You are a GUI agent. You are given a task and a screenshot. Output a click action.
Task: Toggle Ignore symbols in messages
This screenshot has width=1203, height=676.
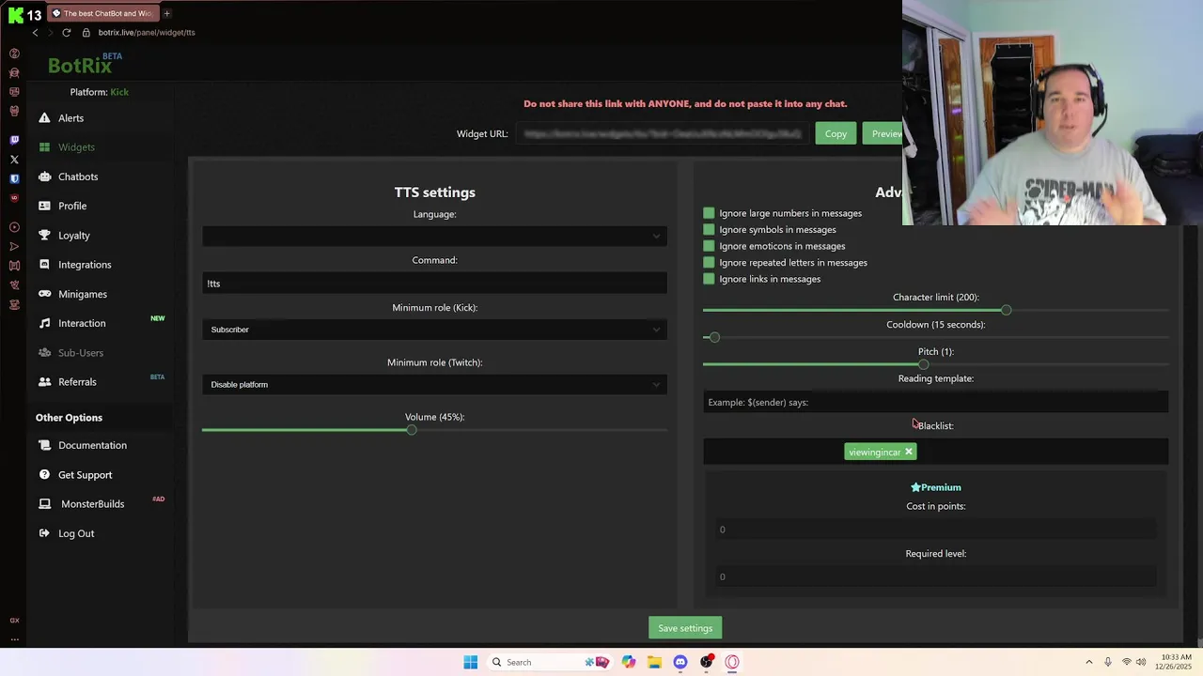click(x=709, y=229)
